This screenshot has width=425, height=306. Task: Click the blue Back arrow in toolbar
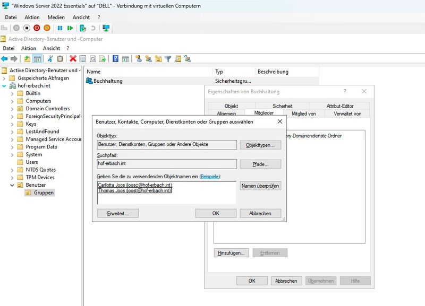(x=4, y=59)
